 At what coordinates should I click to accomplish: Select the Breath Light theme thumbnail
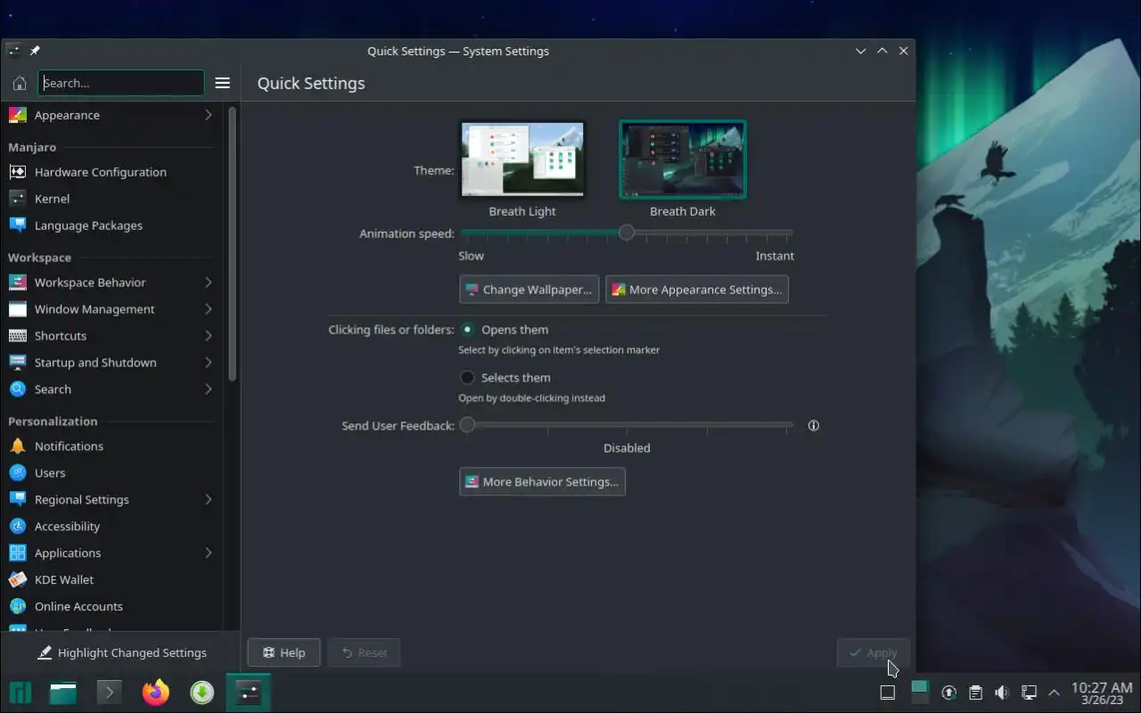click(x=522, y=160)
